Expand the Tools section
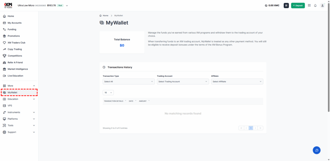 pyautogui.click(x=34, y=126)
